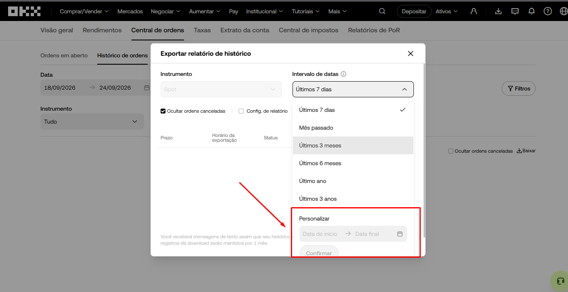Choose Últimos 3 anos option
The height and width of the screenshot is (292, 568).
tap(353, 199)
